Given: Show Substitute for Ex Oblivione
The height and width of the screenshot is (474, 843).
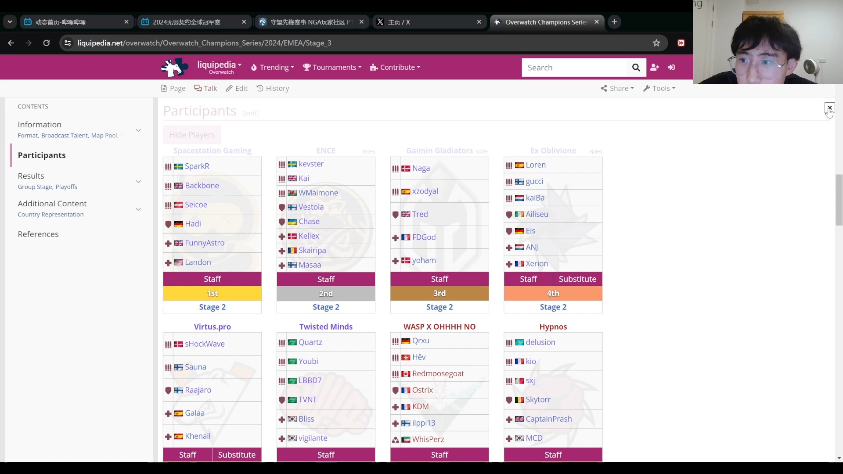Looking at the screenshot, I should pyautogui.click(x=577, y=279).
